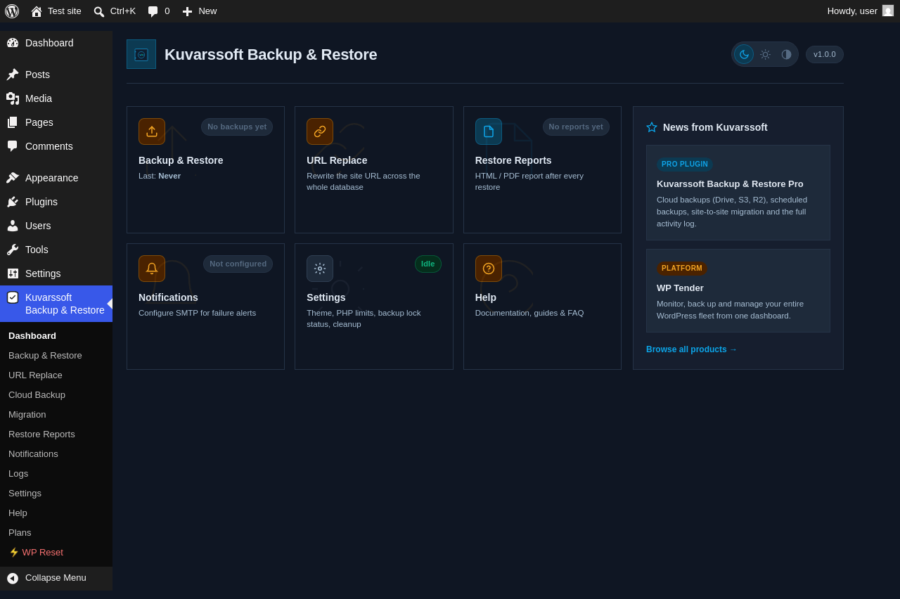This screenshot has width=900, height=599.
Task: Open Restore Reports submenu item
Action: point(41,434)
